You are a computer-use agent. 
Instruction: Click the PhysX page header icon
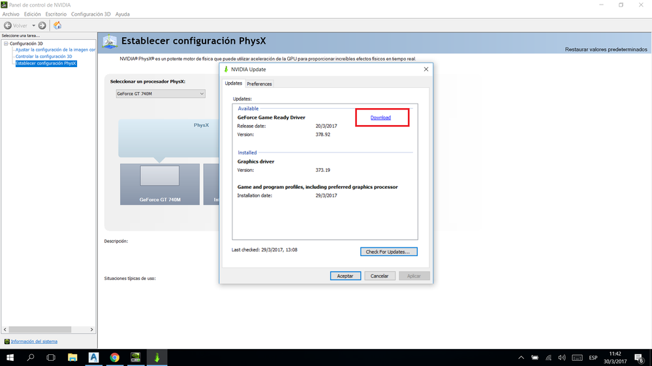pyautogui.click(x=110, y=42)
